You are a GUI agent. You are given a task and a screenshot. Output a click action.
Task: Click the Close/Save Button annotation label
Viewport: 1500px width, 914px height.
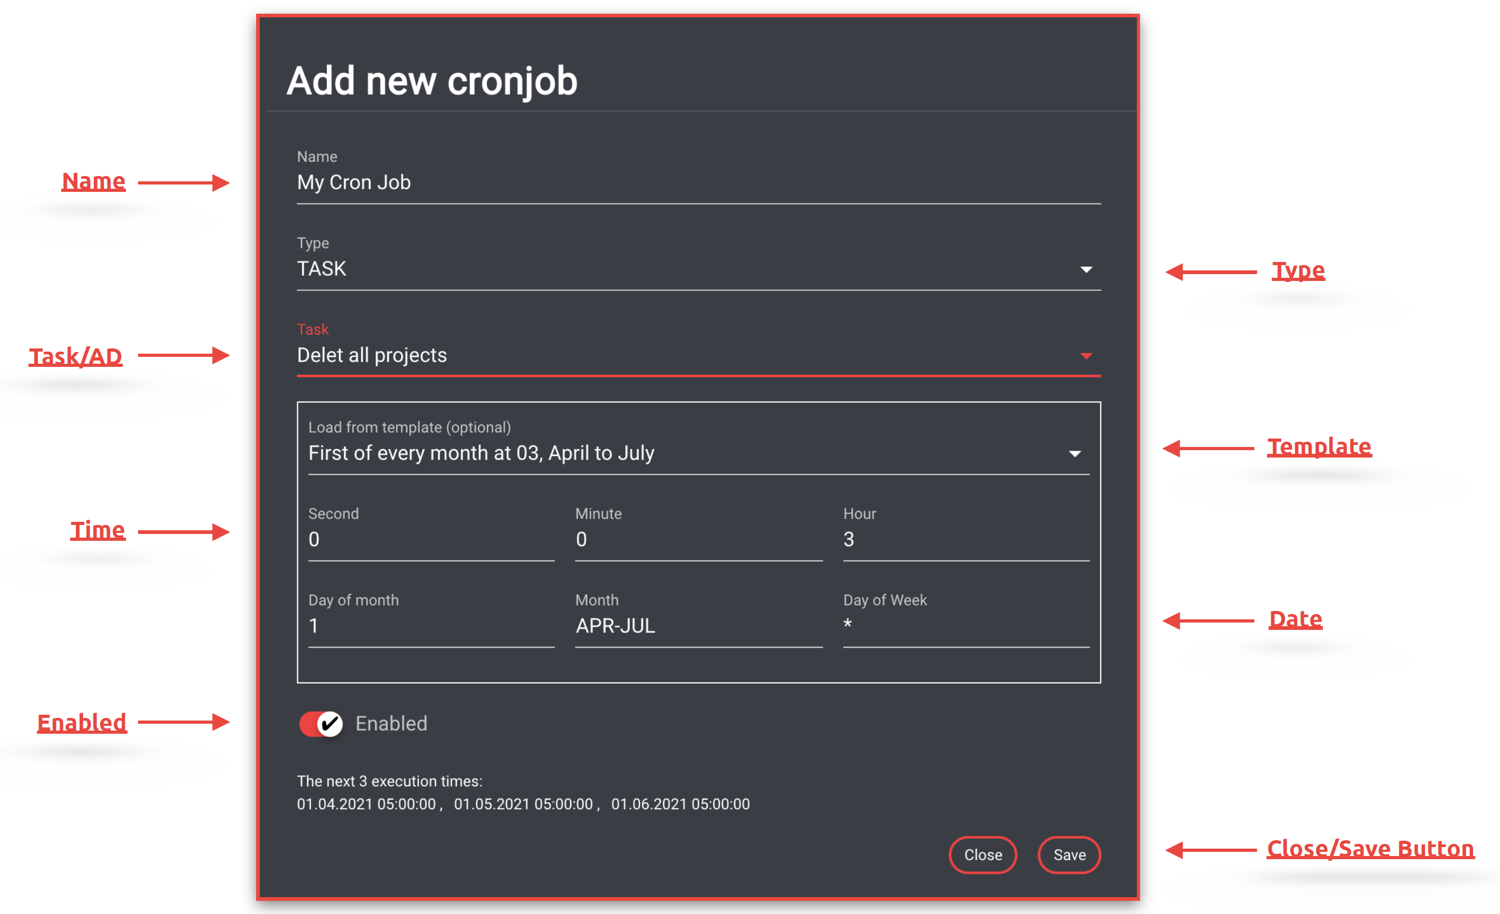(x=1370, y=849)
